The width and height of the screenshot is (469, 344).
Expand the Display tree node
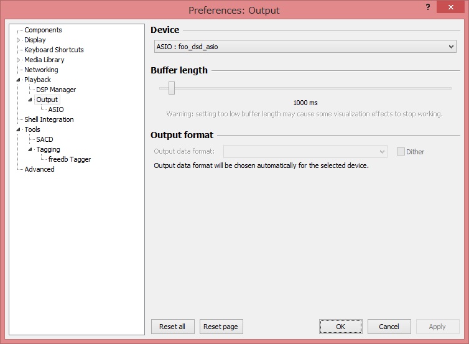[18, 40]
